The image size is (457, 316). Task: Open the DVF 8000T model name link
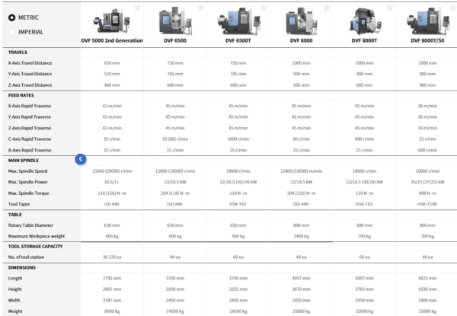tap(364, 40)
